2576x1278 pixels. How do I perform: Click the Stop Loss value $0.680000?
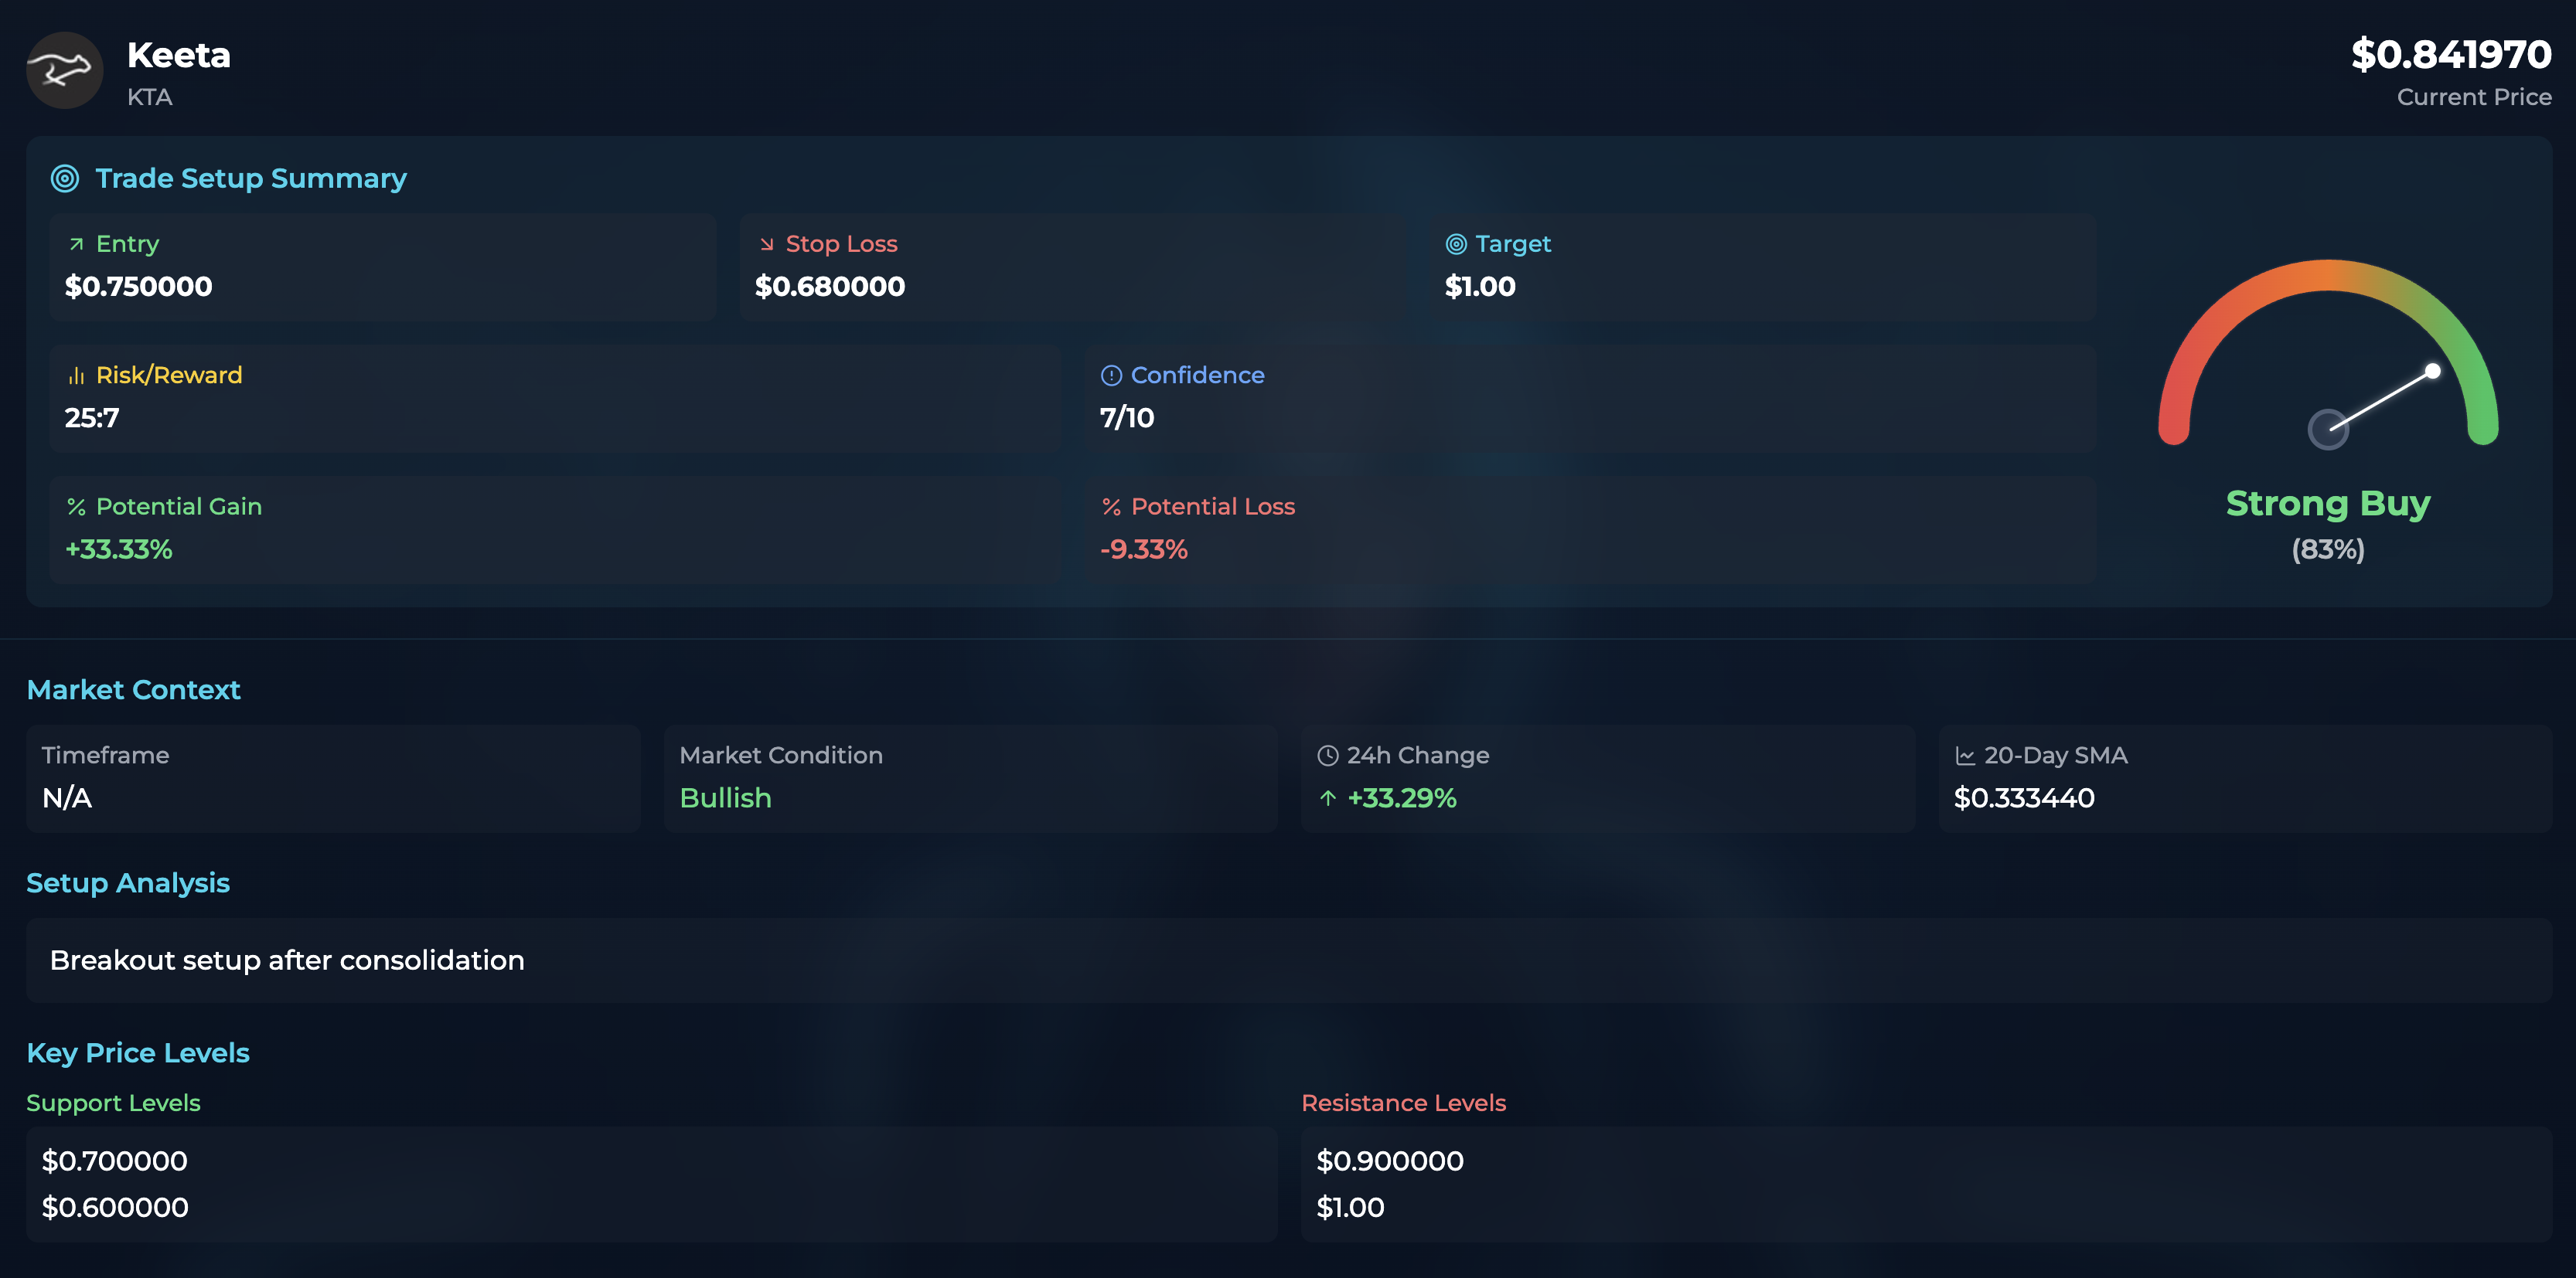(x=829, y=287)
